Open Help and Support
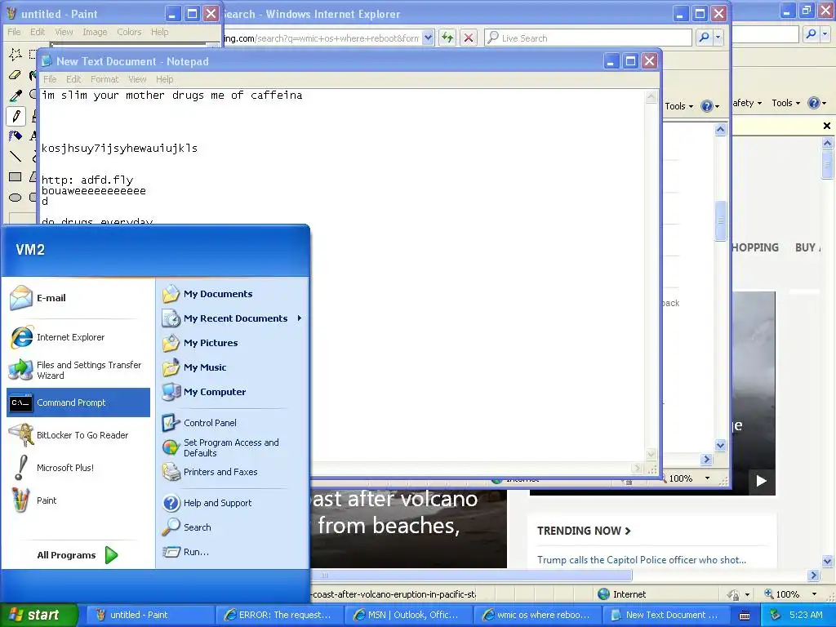 [x=233, y=503]
